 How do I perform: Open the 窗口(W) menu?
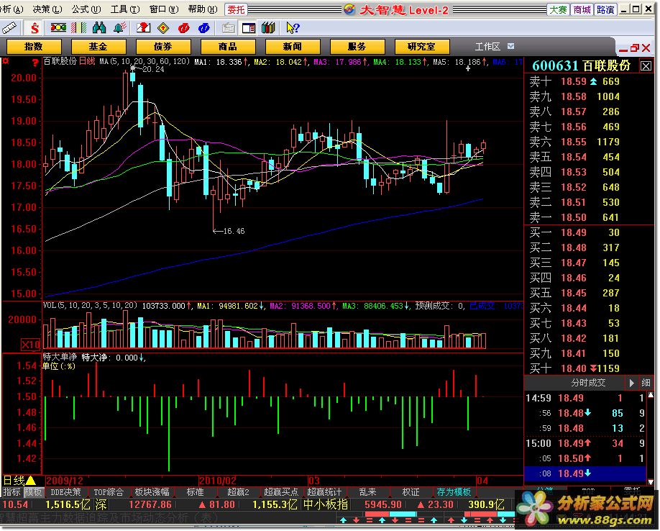164,9
